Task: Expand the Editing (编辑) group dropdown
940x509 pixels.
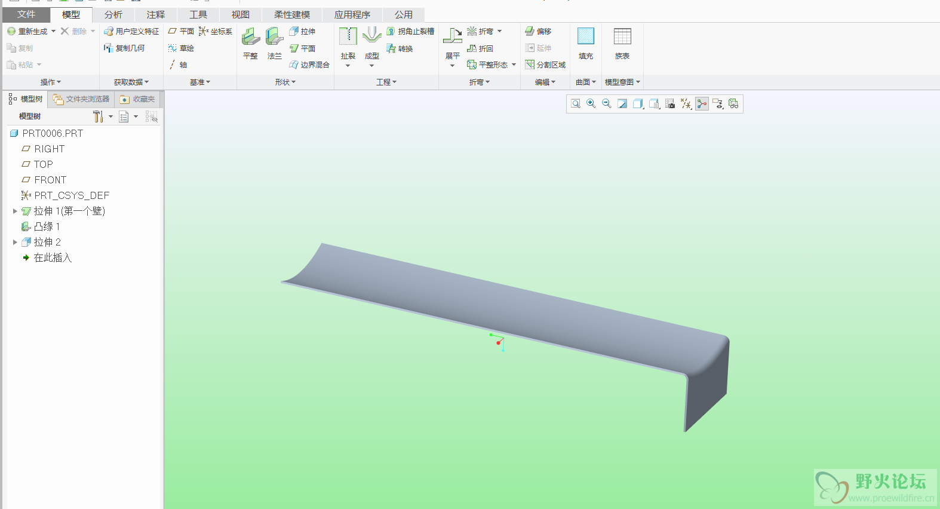Action: (x=545, y=82)
